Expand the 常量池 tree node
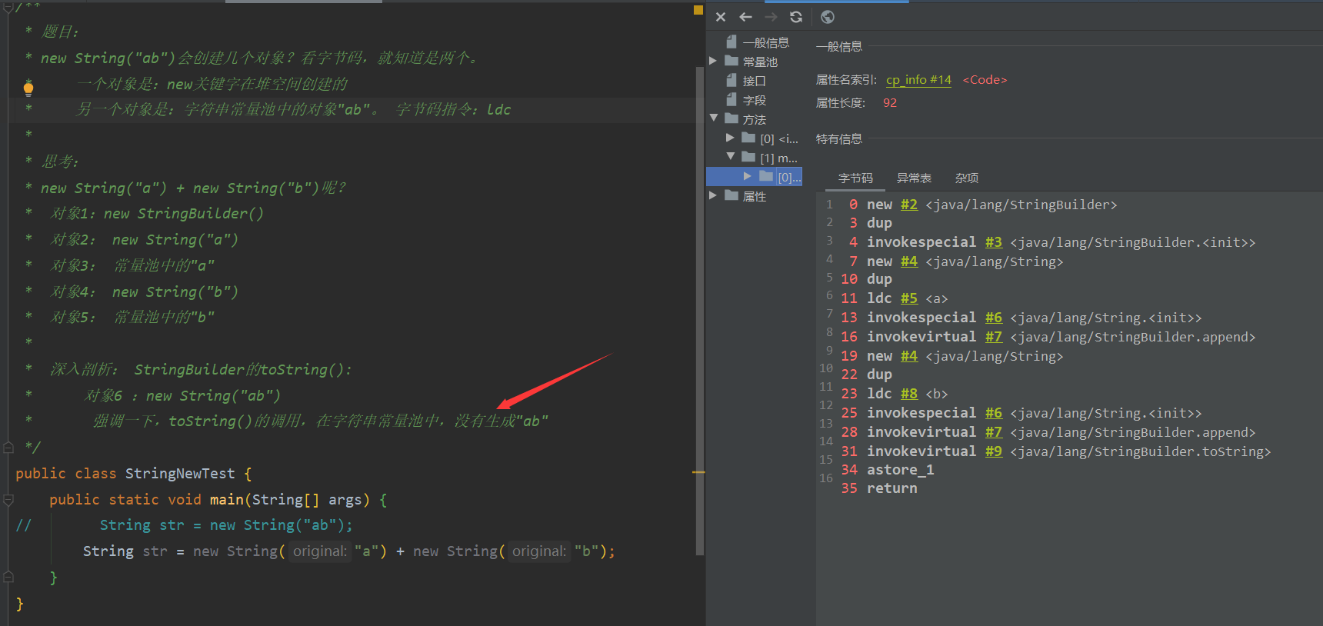This screenshot has height=626, width=1323. pos(713,61)
